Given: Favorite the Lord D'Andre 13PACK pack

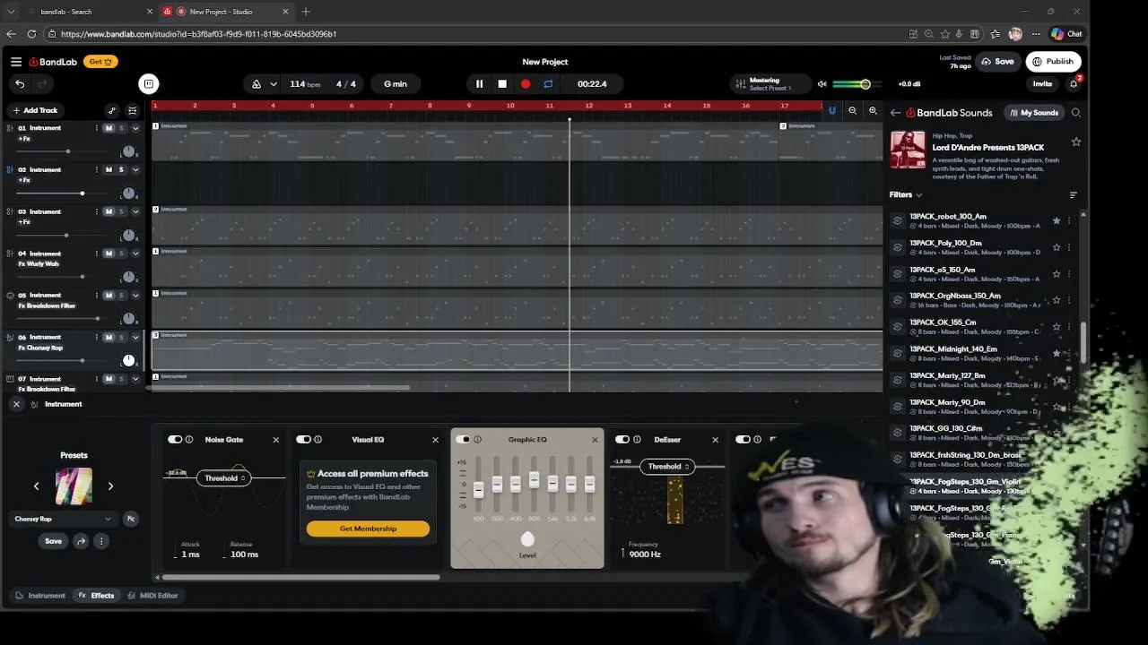Looking at the screenshot, I should (1076, 142).
